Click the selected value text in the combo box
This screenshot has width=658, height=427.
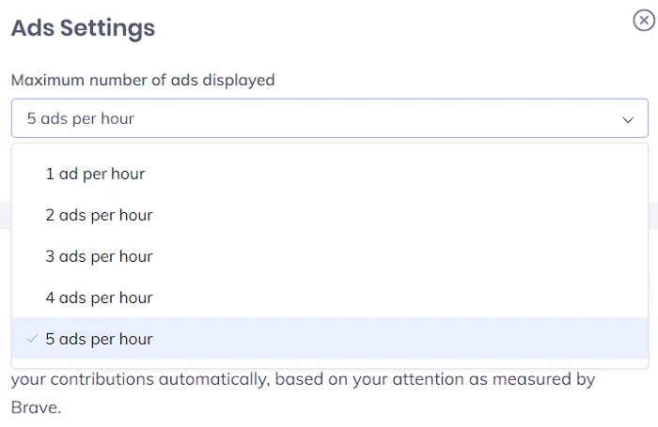point(81,119)
